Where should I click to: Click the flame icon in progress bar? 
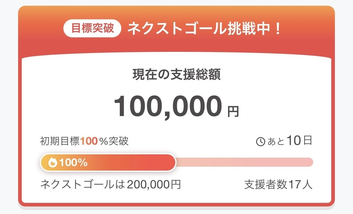click(52, 163)
